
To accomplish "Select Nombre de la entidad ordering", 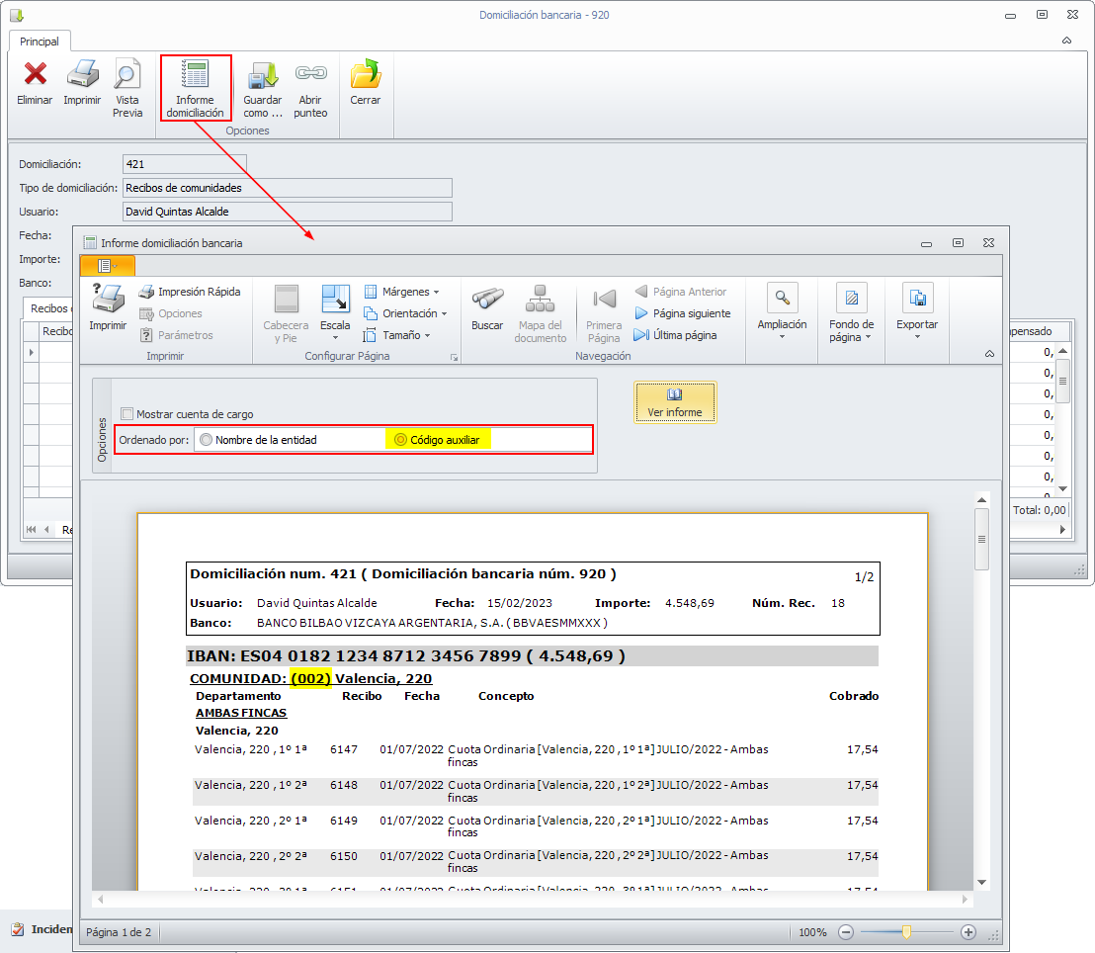I will point(206,440).
